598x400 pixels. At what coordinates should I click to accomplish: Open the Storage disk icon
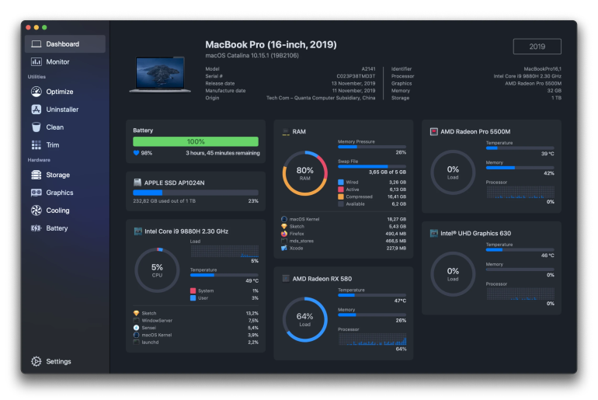point(37,175)
